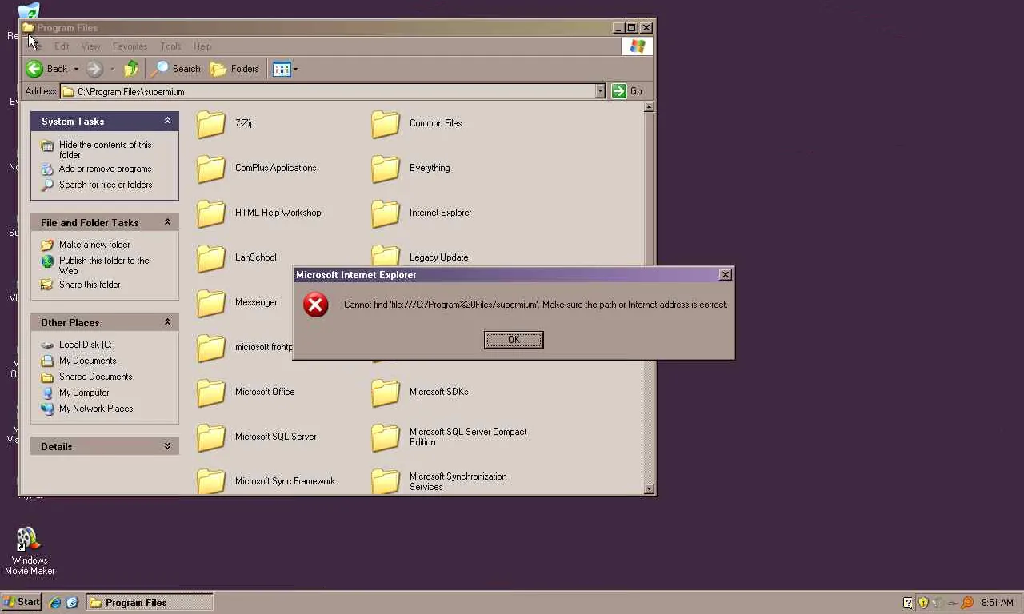Click 'Publish this folder to the Web'
This screenshot has width=1024, height=614.
coord(104,265)
